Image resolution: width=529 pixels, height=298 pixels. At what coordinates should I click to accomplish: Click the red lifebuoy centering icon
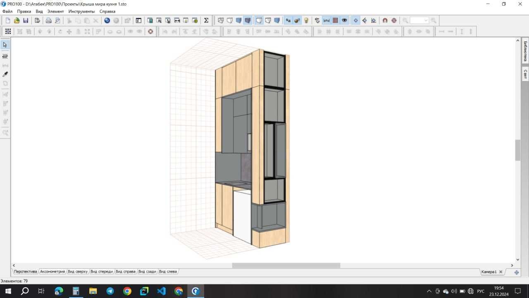pyautogui.click(x=394, y=21)
